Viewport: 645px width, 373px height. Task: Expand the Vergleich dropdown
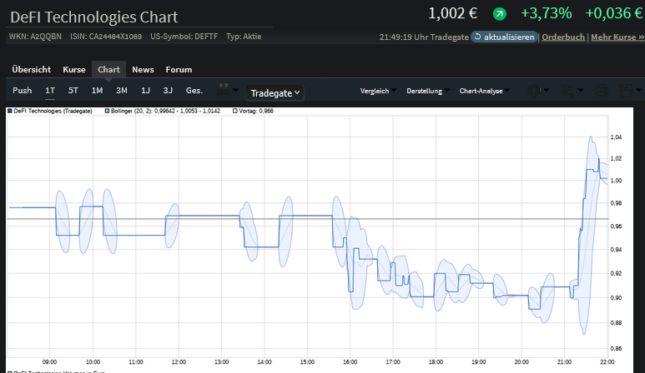point(377,90)
